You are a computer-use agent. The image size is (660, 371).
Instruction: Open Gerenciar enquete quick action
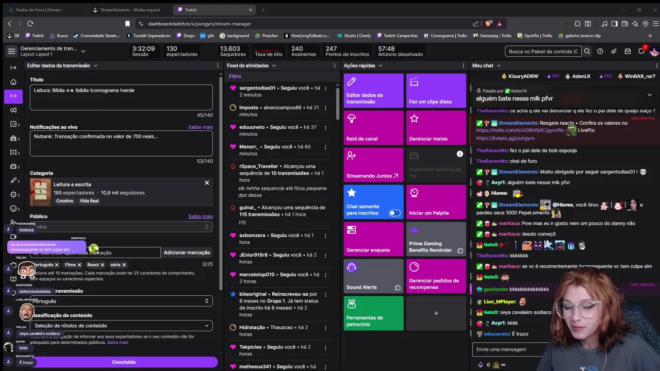tap(373, 239)
